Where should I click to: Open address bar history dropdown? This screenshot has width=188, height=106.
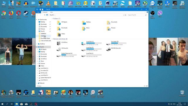pos(124,15)
